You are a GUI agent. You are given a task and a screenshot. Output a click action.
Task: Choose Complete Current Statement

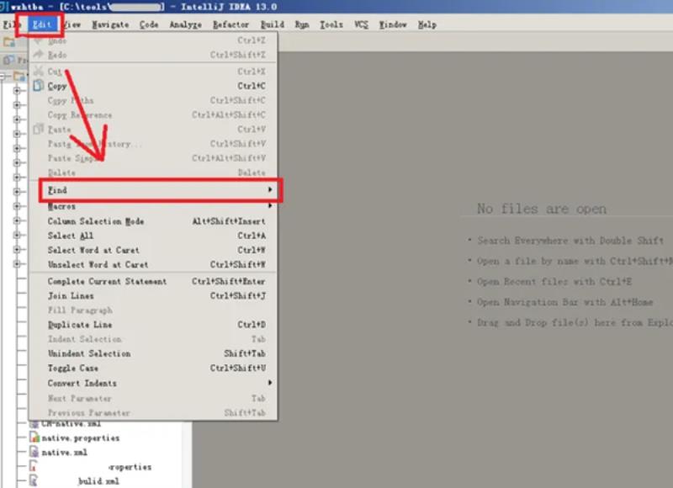tap(153, 282)
